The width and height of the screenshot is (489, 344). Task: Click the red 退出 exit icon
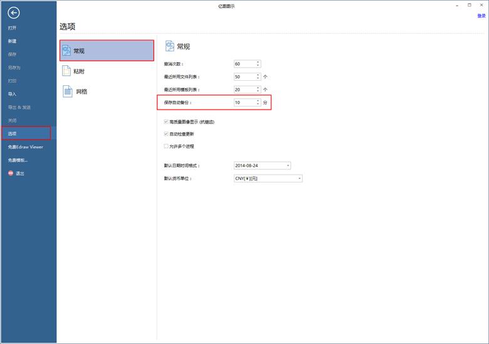[11, 173]
